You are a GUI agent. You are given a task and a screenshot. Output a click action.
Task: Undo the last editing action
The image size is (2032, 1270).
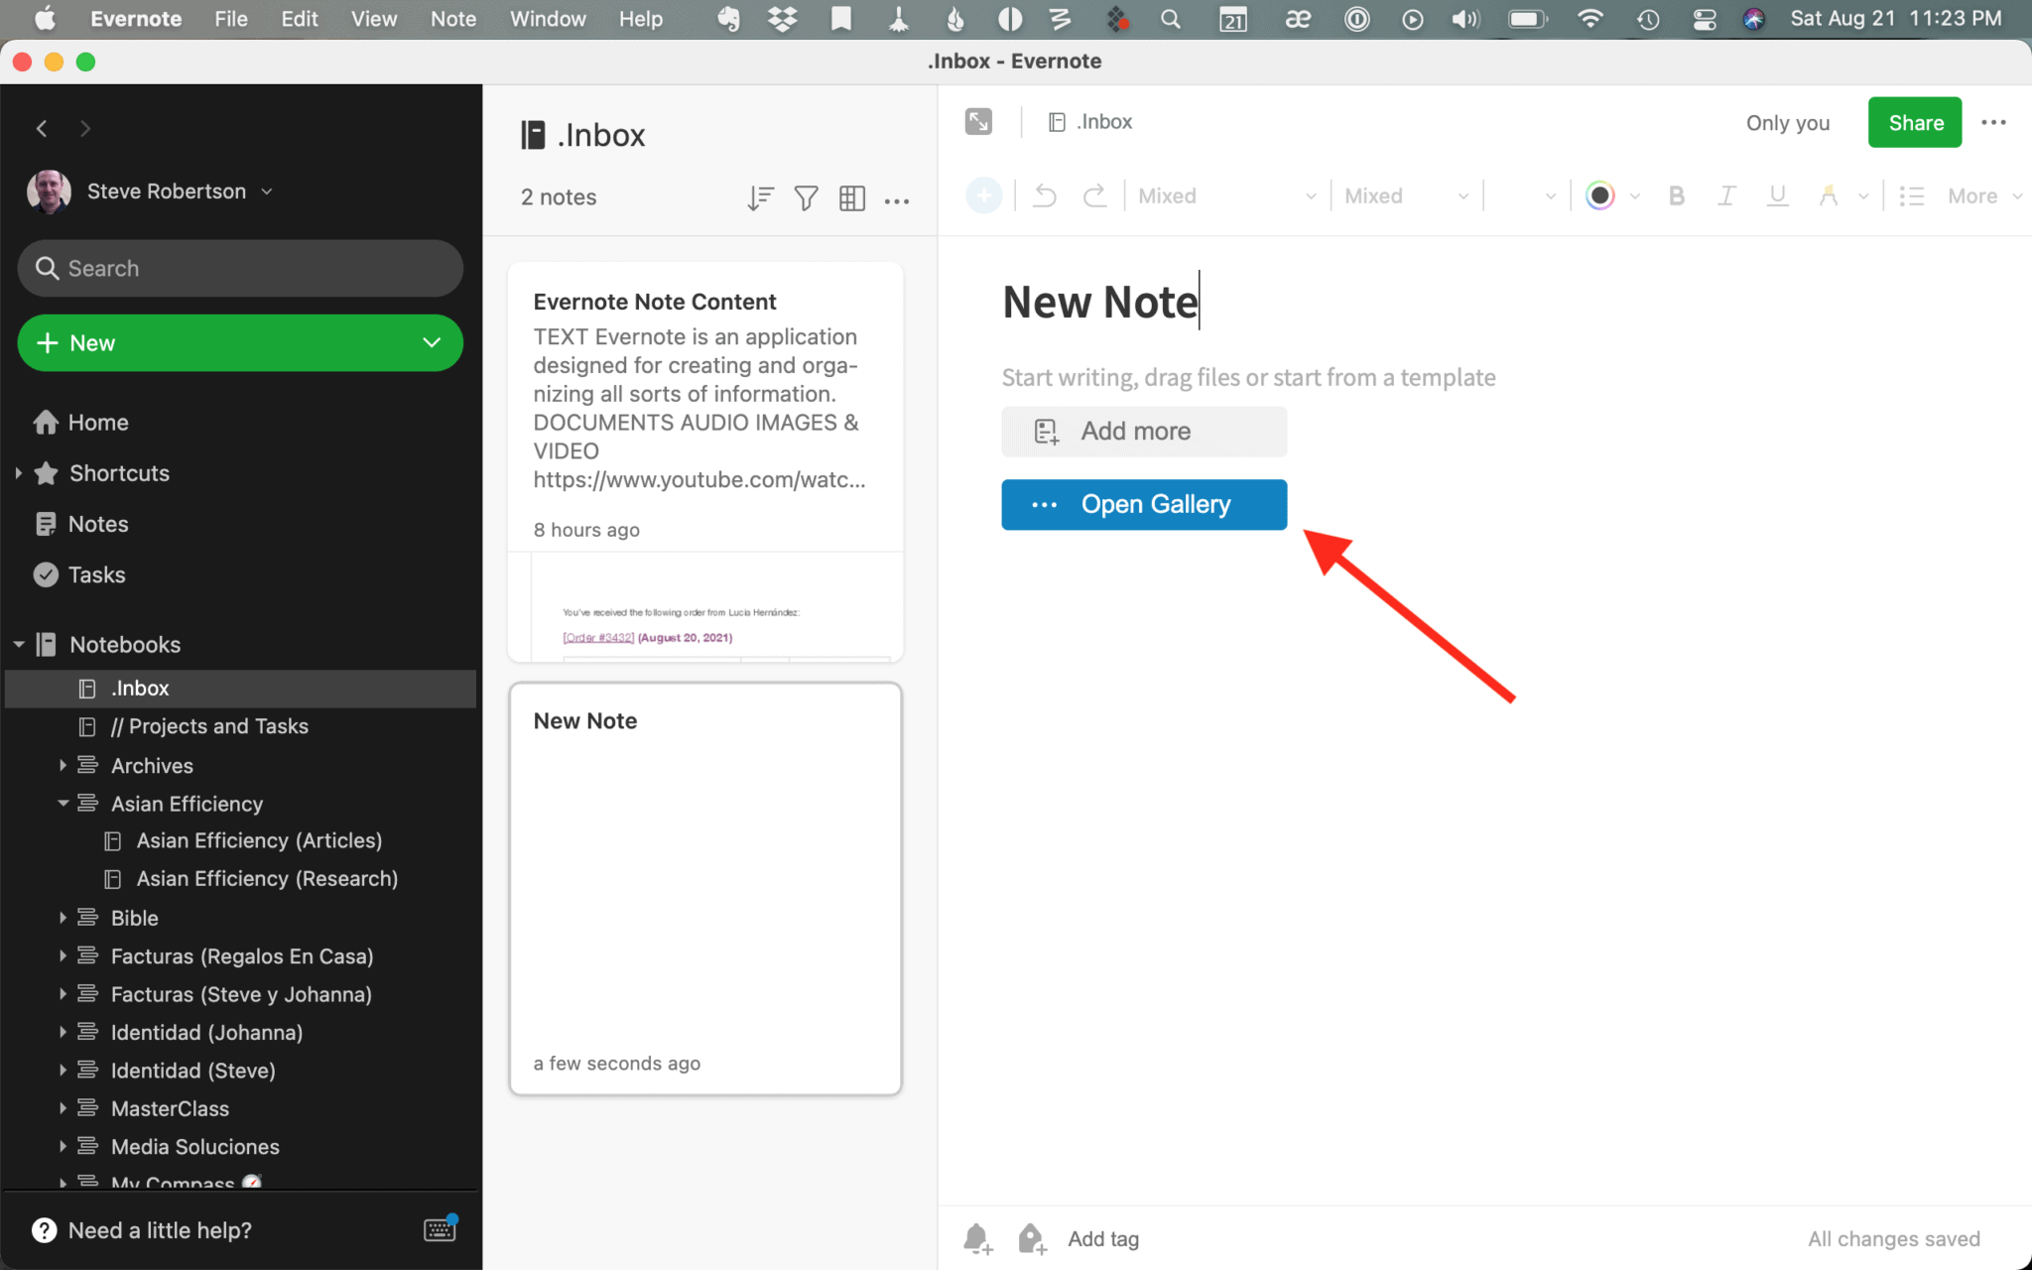(x=1043, y=195)
